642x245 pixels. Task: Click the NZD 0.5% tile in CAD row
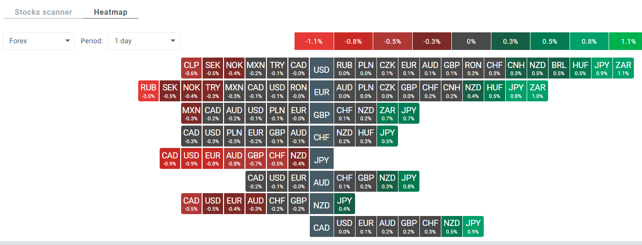(451, 226)
